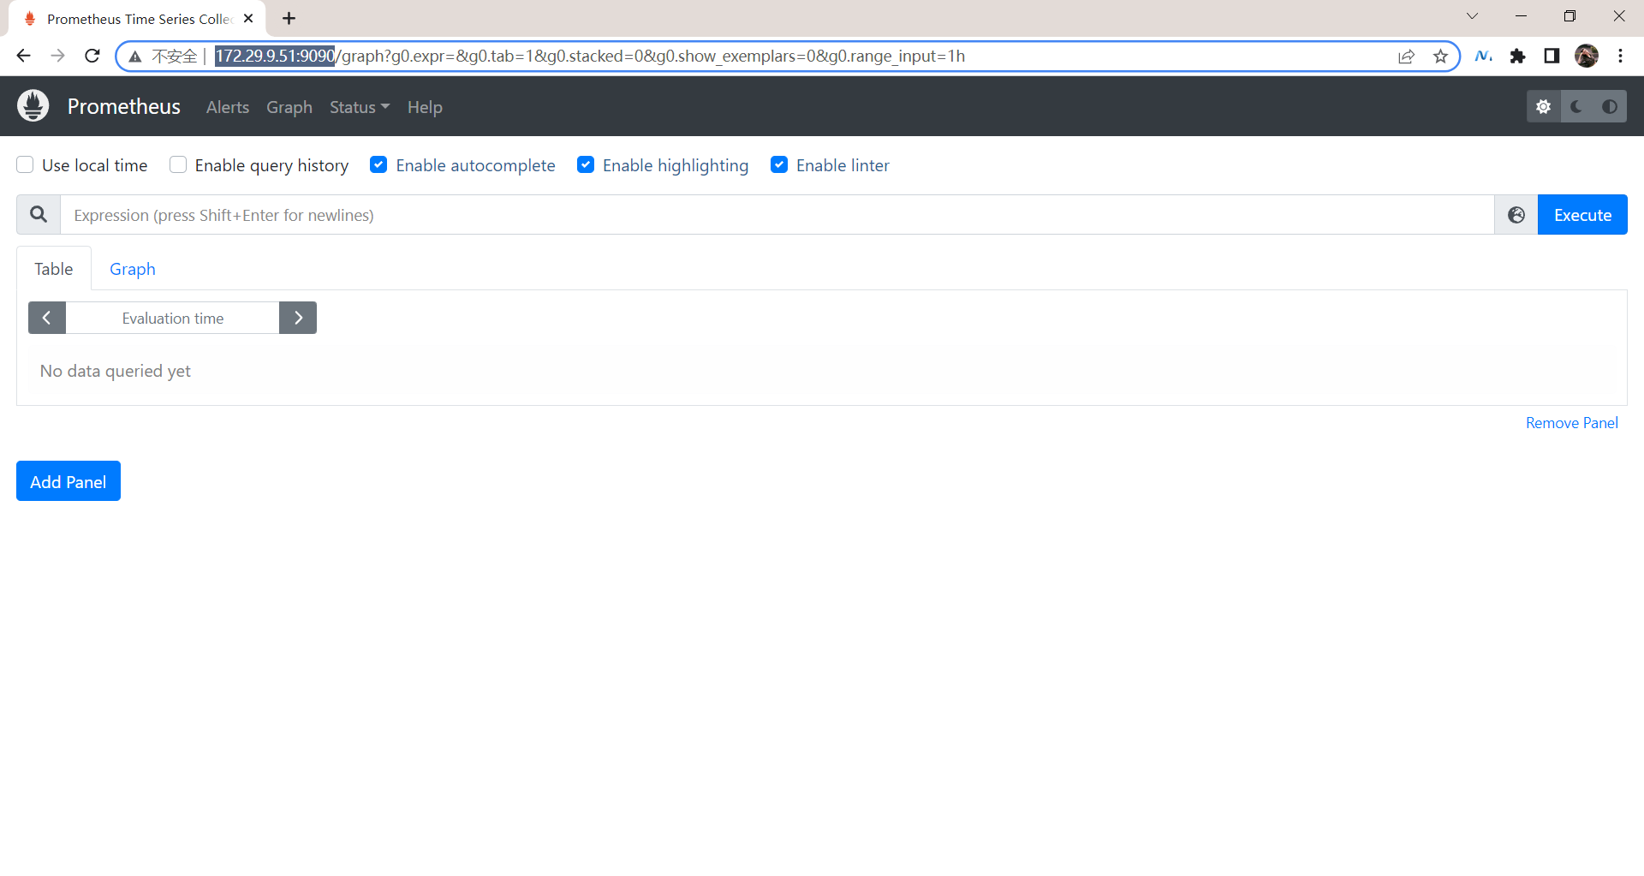The width and height of the screenshot is (1644, 876).
Task: Open the browser extensions puzzle icon
Action: [x=1518, y=56]
